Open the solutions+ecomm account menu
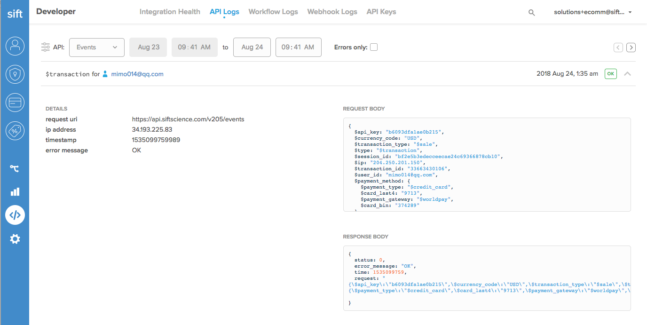This screenshot has width=647, height=325. pos(592,12)
